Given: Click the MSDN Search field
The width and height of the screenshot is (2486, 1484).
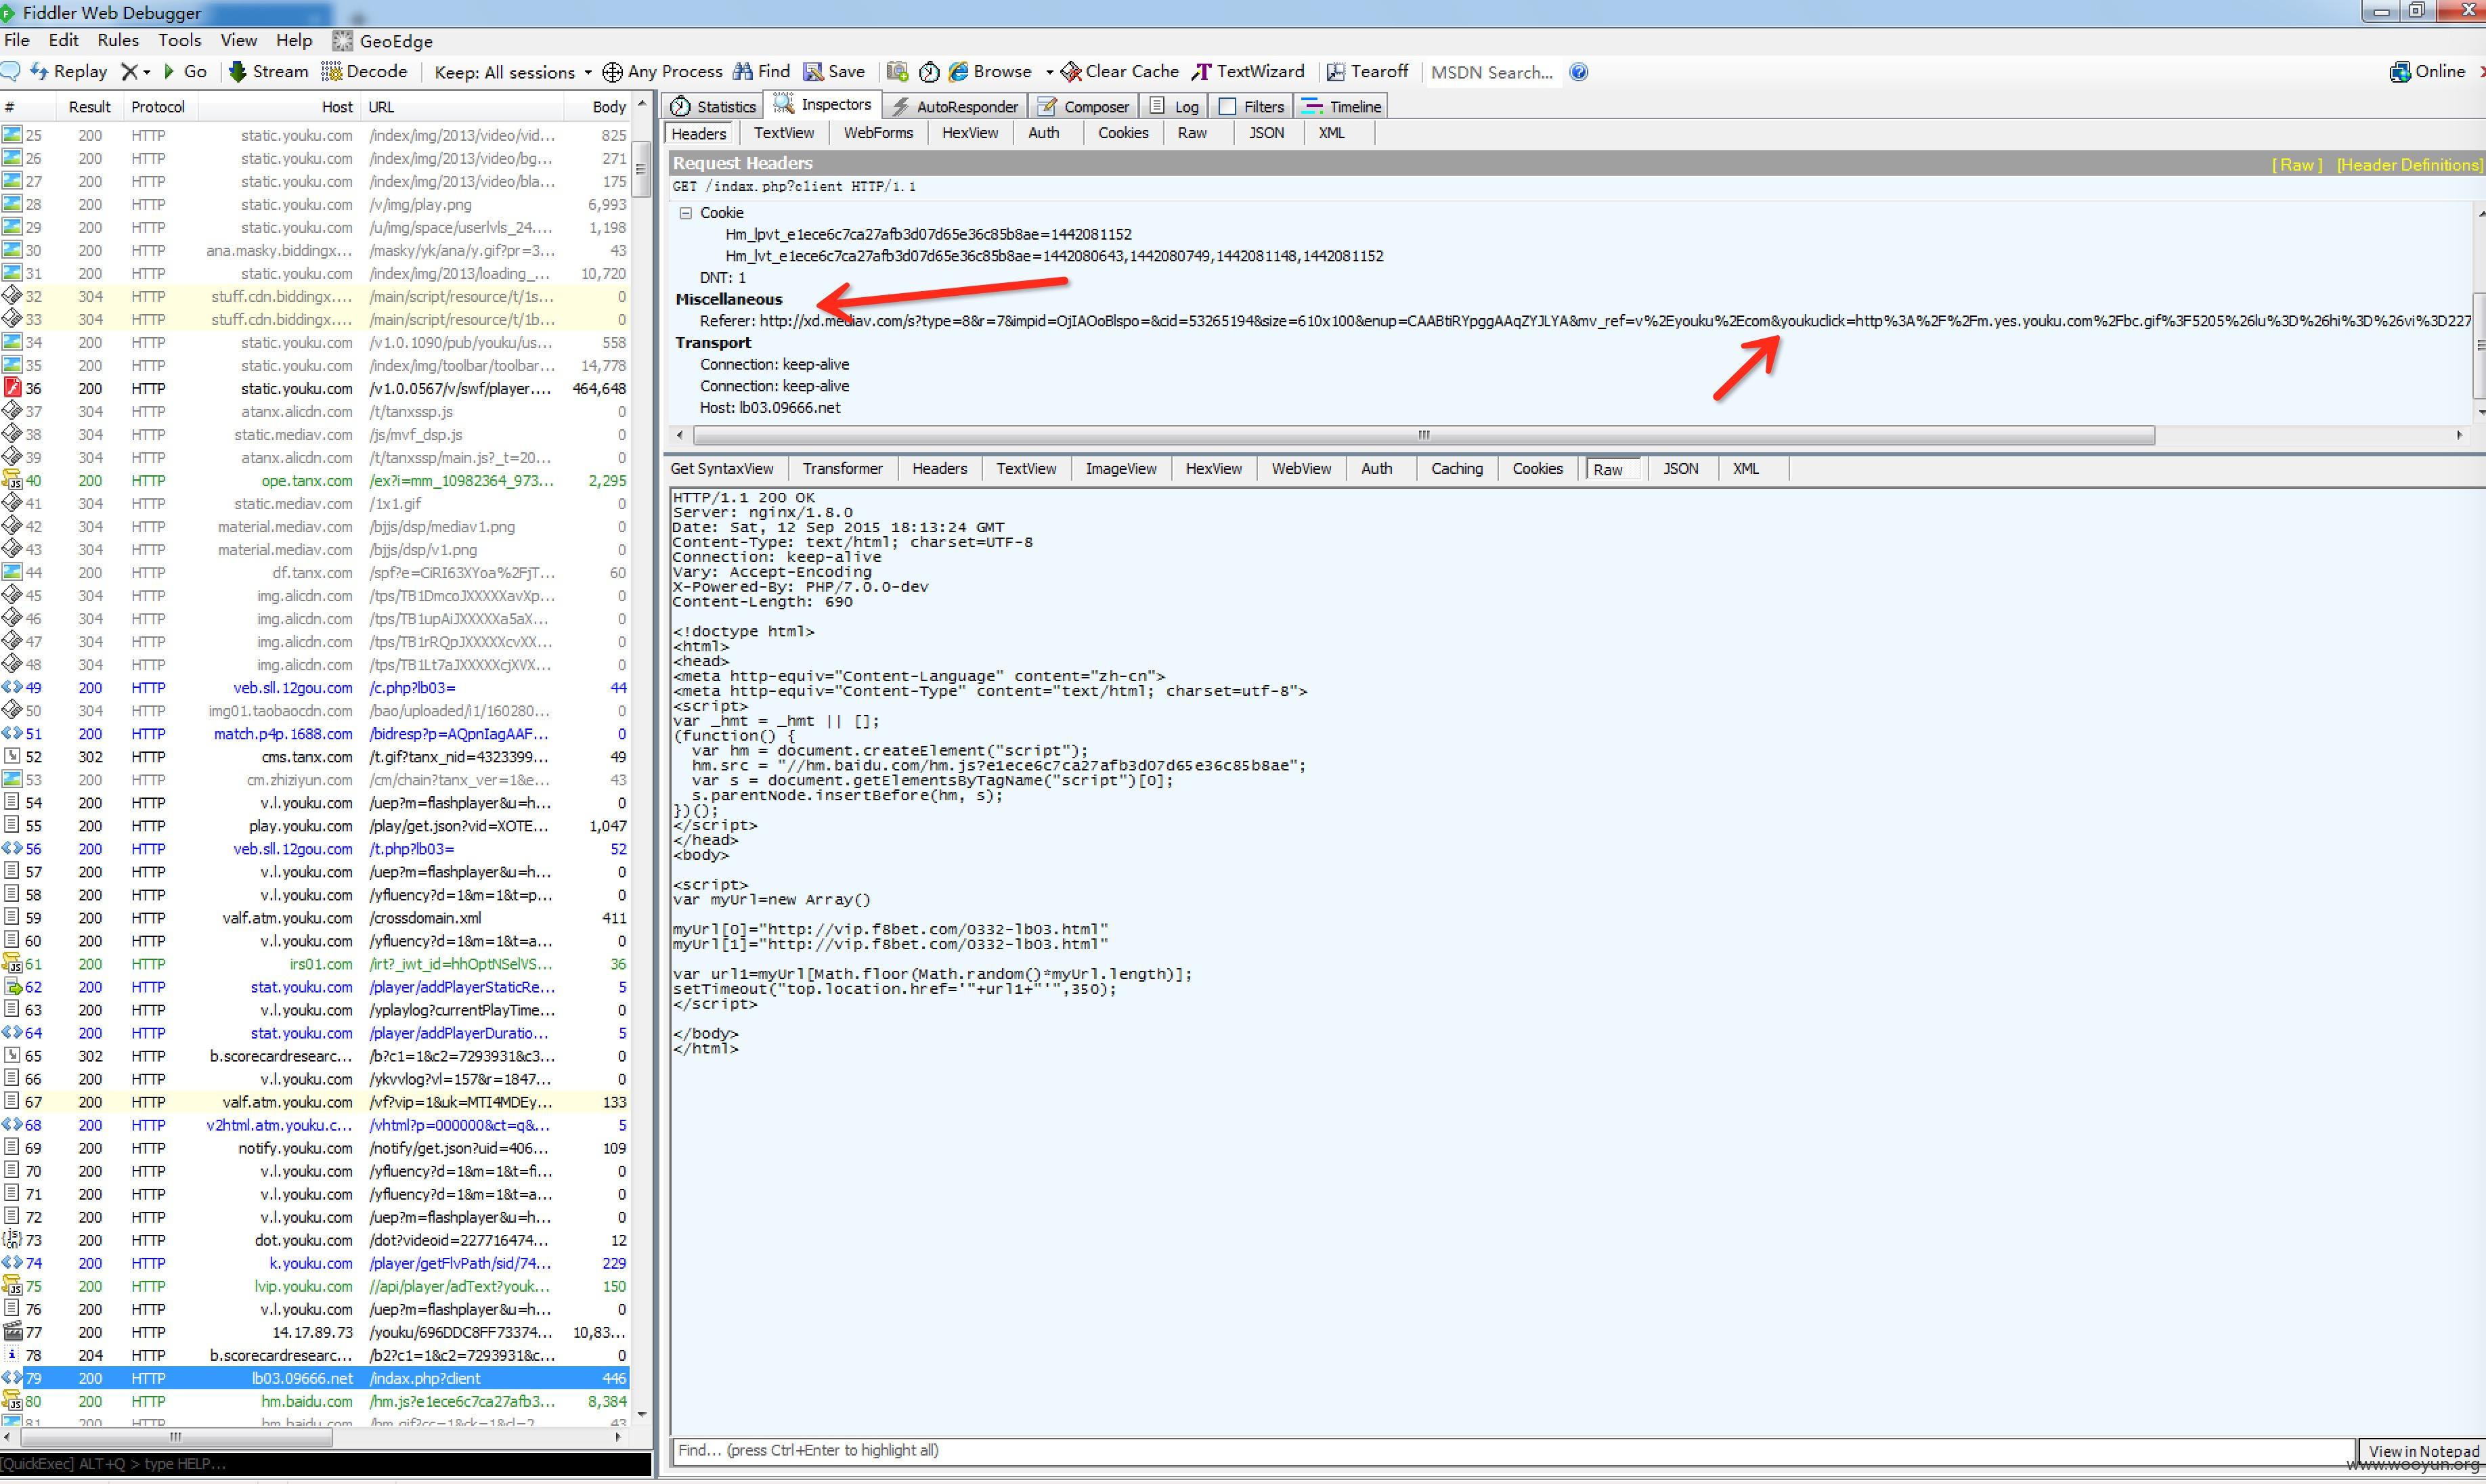Looking at the screenshot, I should pos(1492,72).
